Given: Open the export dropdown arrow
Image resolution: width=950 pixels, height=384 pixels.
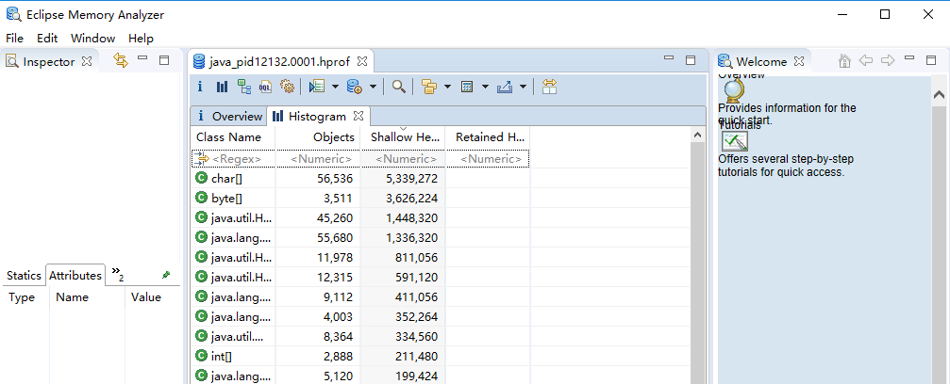Looking at the screenshot, I should [523, 88].
